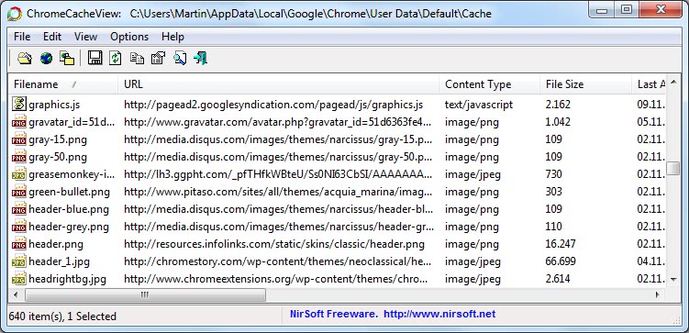This screenshot has height=333, width=689.
Task: Open the Find toolbar icon
Action: (180, 58)
